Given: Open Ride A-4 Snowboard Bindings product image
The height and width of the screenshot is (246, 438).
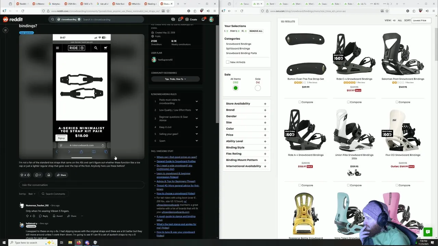Looking at the screenshot, I should pyautogui.click(x=306, y=130).
